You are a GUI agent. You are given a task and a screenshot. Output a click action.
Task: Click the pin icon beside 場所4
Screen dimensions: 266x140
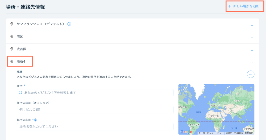12,61
